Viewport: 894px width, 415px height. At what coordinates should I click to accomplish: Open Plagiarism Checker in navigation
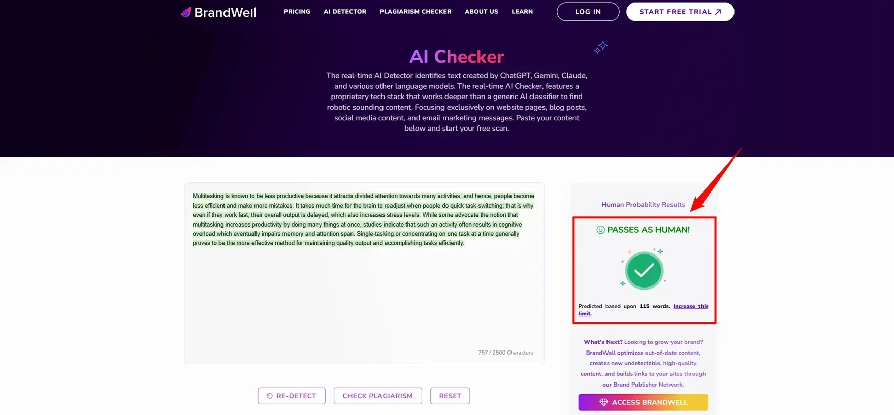tap(415, 12)
